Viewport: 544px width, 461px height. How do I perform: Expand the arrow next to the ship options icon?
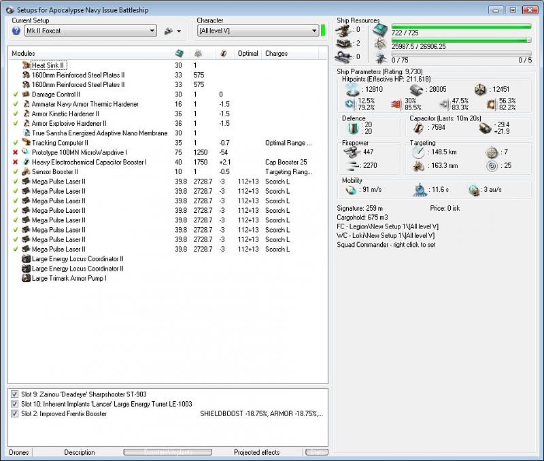coord(179,31)
